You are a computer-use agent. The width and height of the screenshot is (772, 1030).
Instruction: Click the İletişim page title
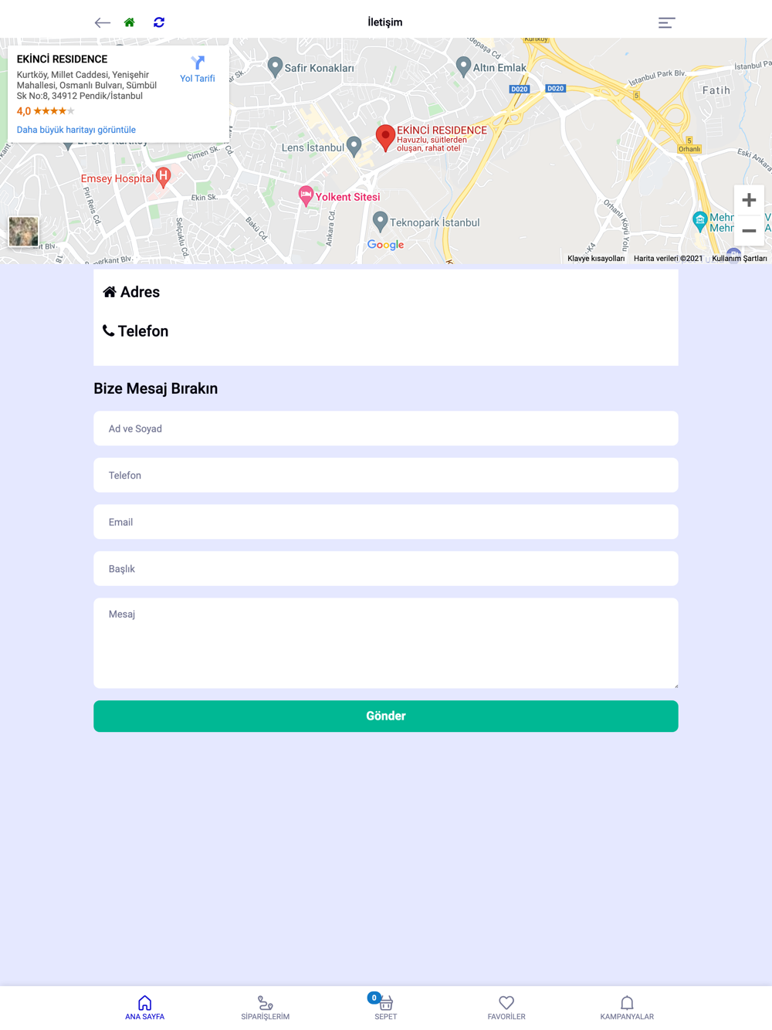point(385,22)
